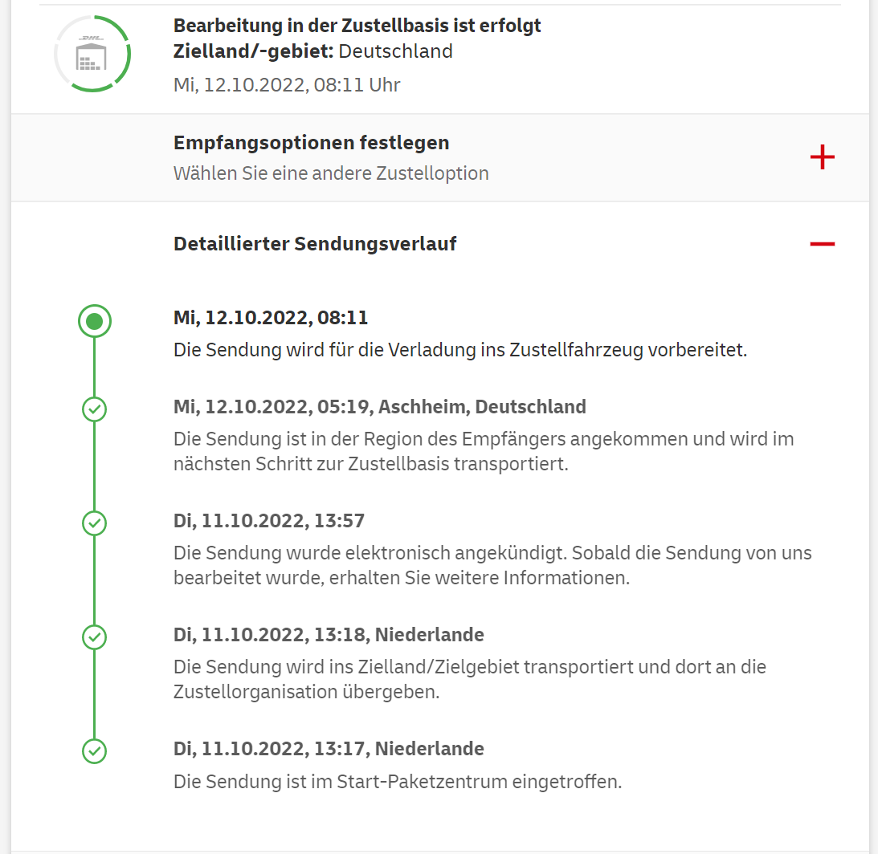878x854 pixels.
Task: Click checkmark icon for 13:18 Niederlande event
Action: click(x=95, y=637)
